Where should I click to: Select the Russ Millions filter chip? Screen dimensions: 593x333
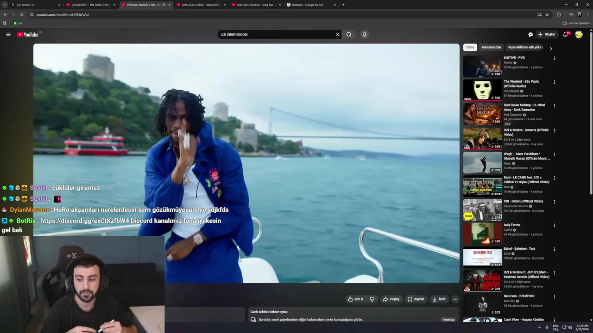tap(525, 47)
